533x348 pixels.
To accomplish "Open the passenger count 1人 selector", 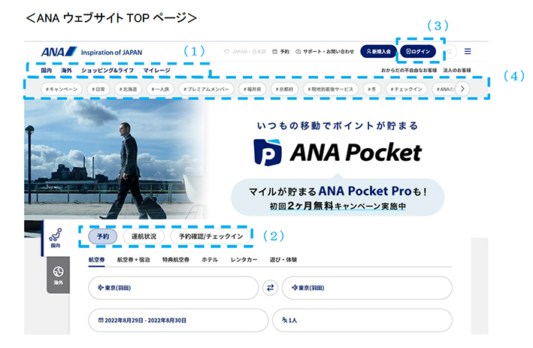I will coord(362,320).
